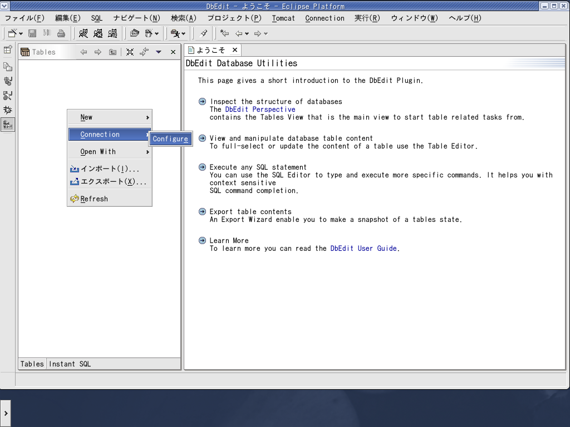The width and height of the screenshot is (570, 427).
Task: Click the open SQL file toolbar icon
Action: point(135,33)
